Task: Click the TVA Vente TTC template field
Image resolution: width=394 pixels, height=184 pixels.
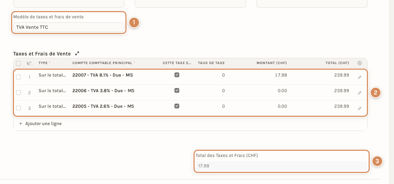Action: pos(68,27)
